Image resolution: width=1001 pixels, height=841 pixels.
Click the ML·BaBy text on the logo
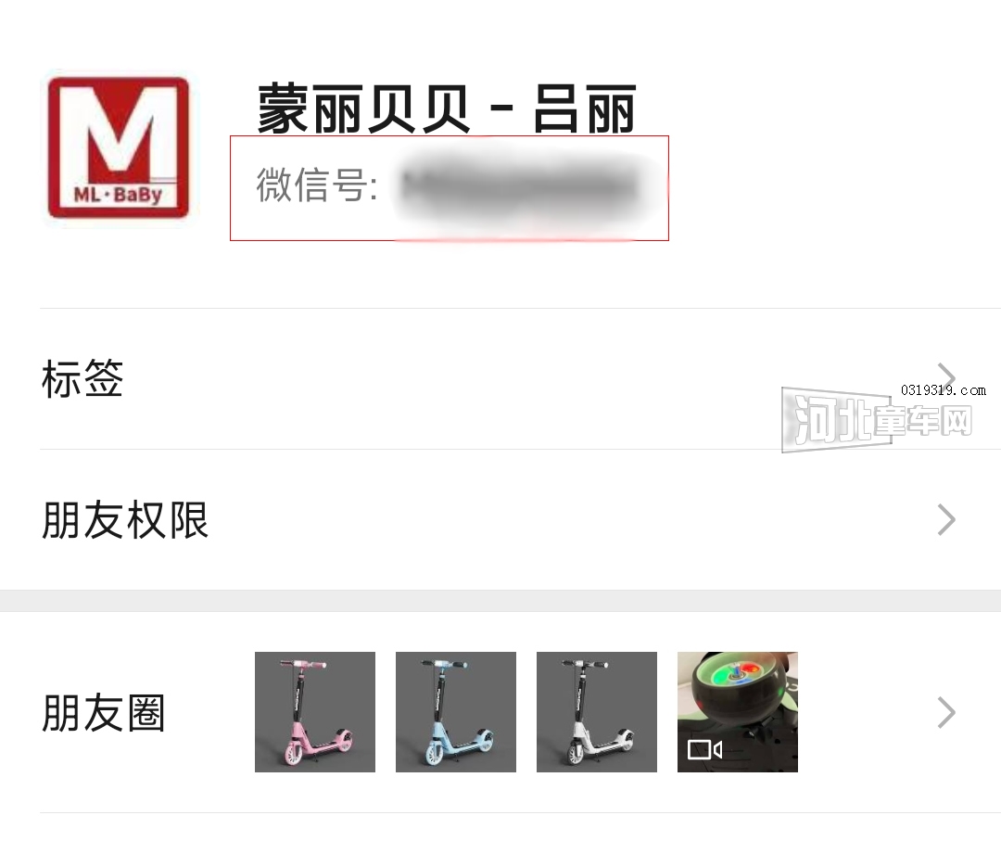[118, 194]
